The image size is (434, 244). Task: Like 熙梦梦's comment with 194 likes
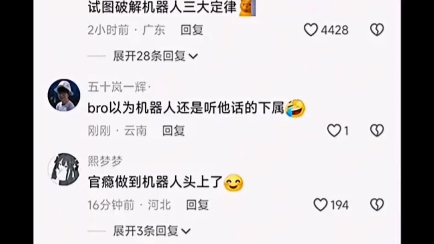click(320, 205)
